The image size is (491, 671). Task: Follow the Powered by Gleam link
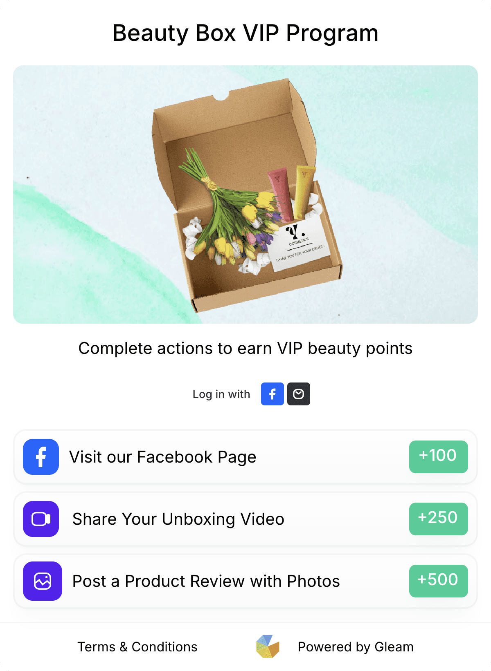click(356, 647)
